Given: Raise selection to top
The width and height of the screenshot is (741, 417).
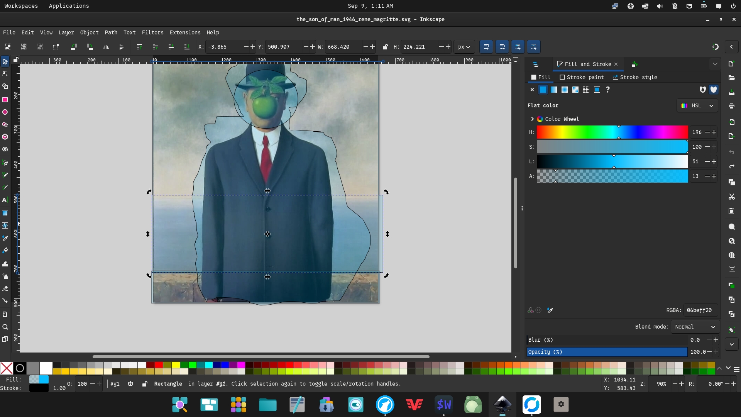Looking at the screenshot, I should pos(139,47).
